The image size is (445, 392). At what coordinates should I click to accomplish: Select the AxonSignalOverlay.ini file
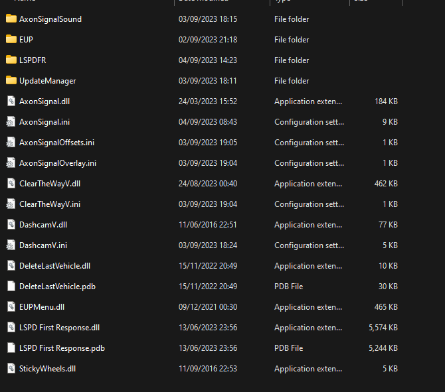coord(58,163)
